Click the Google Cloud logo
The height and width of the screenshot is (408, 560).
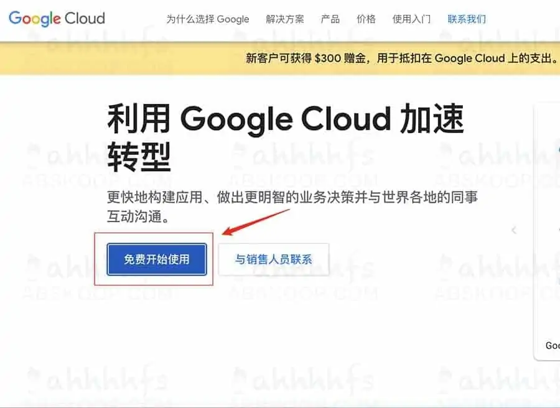(x=56, y=19)
